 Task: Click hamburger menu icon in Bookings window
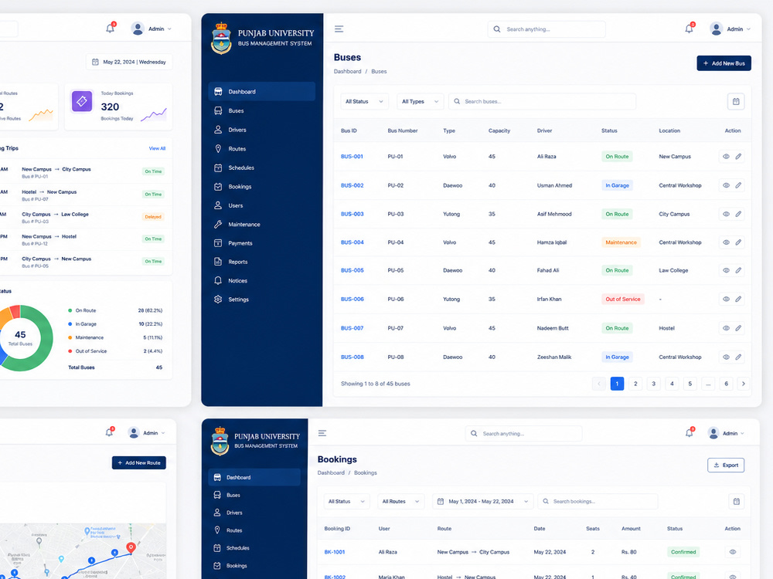[x=322, y=433]
